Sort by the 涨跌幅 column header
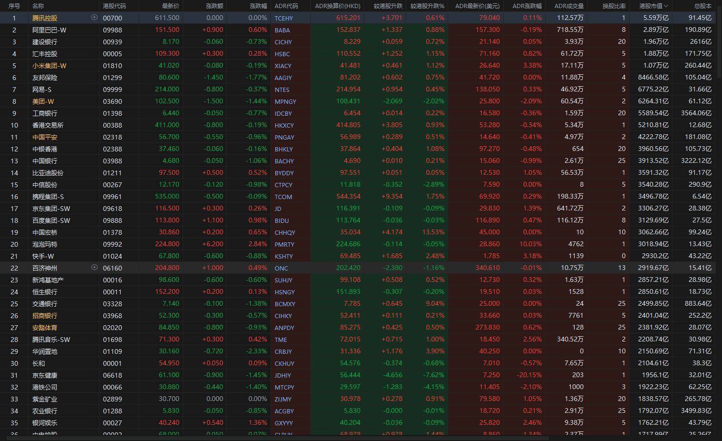Viewport: 722px width, 441px height. pos(258,6)
